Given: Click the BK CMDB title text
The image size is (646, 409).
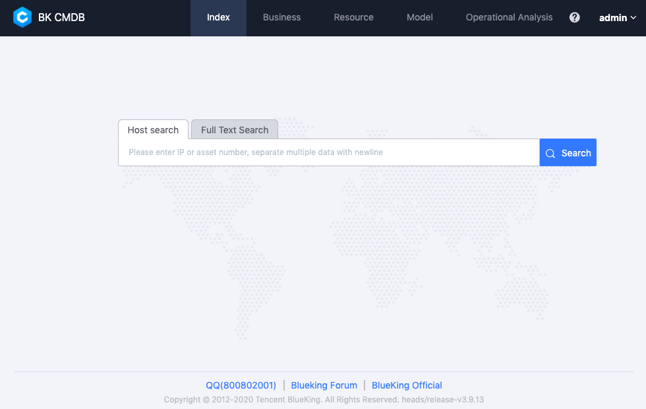Looking at the screenshot, I should click(x=61, y=18).
